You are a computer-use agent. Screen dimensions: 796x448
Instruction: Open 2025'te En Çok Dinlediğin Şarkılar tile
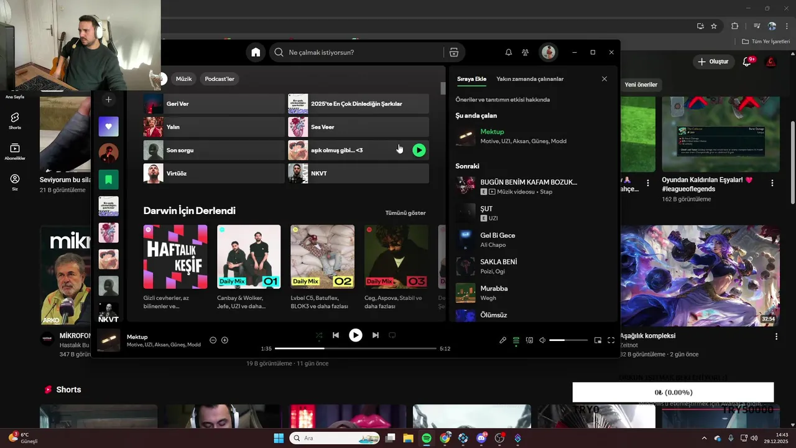tap(358, 104)
